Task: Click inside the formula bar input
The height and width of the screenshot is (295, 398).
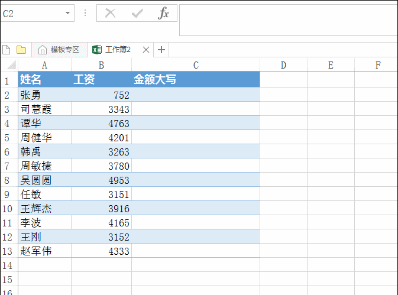Action: (x=289, y=20)
